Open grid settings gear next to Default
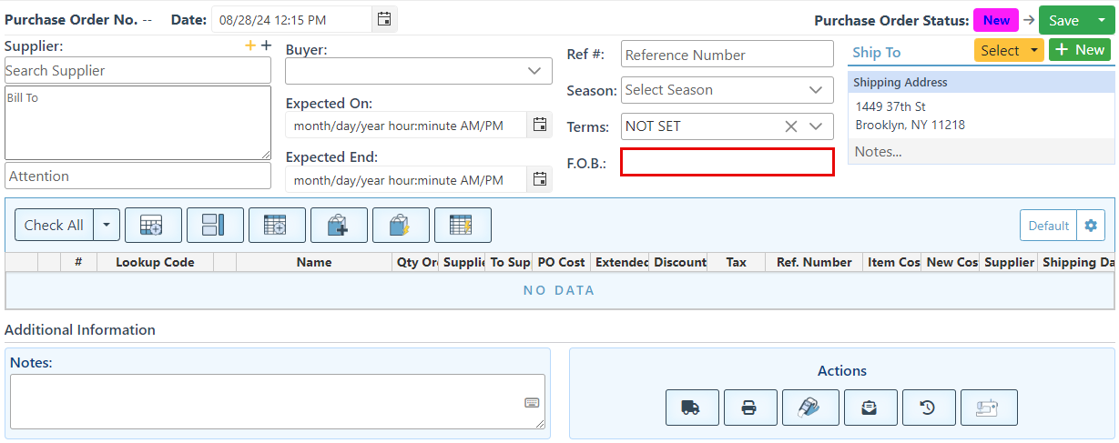Image resolution: width=1119 pixels, height=443 pixels. pos(1091,226)
